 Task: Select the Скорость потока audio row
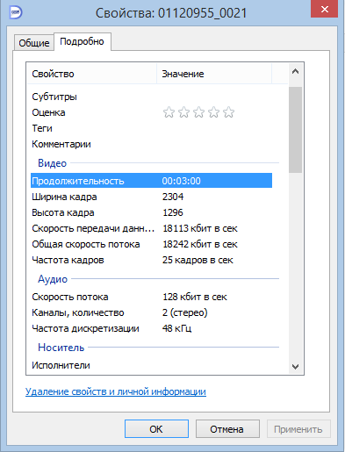tap(151, 297)
